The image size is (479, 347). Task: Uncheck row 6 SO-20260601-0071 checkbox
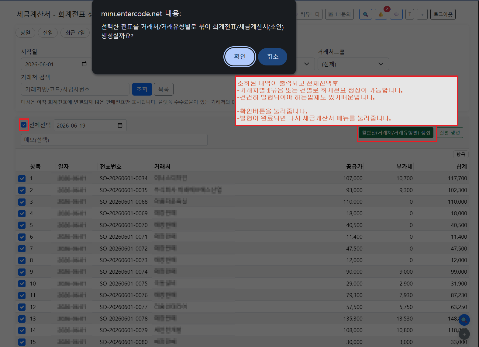click(22, 237)
